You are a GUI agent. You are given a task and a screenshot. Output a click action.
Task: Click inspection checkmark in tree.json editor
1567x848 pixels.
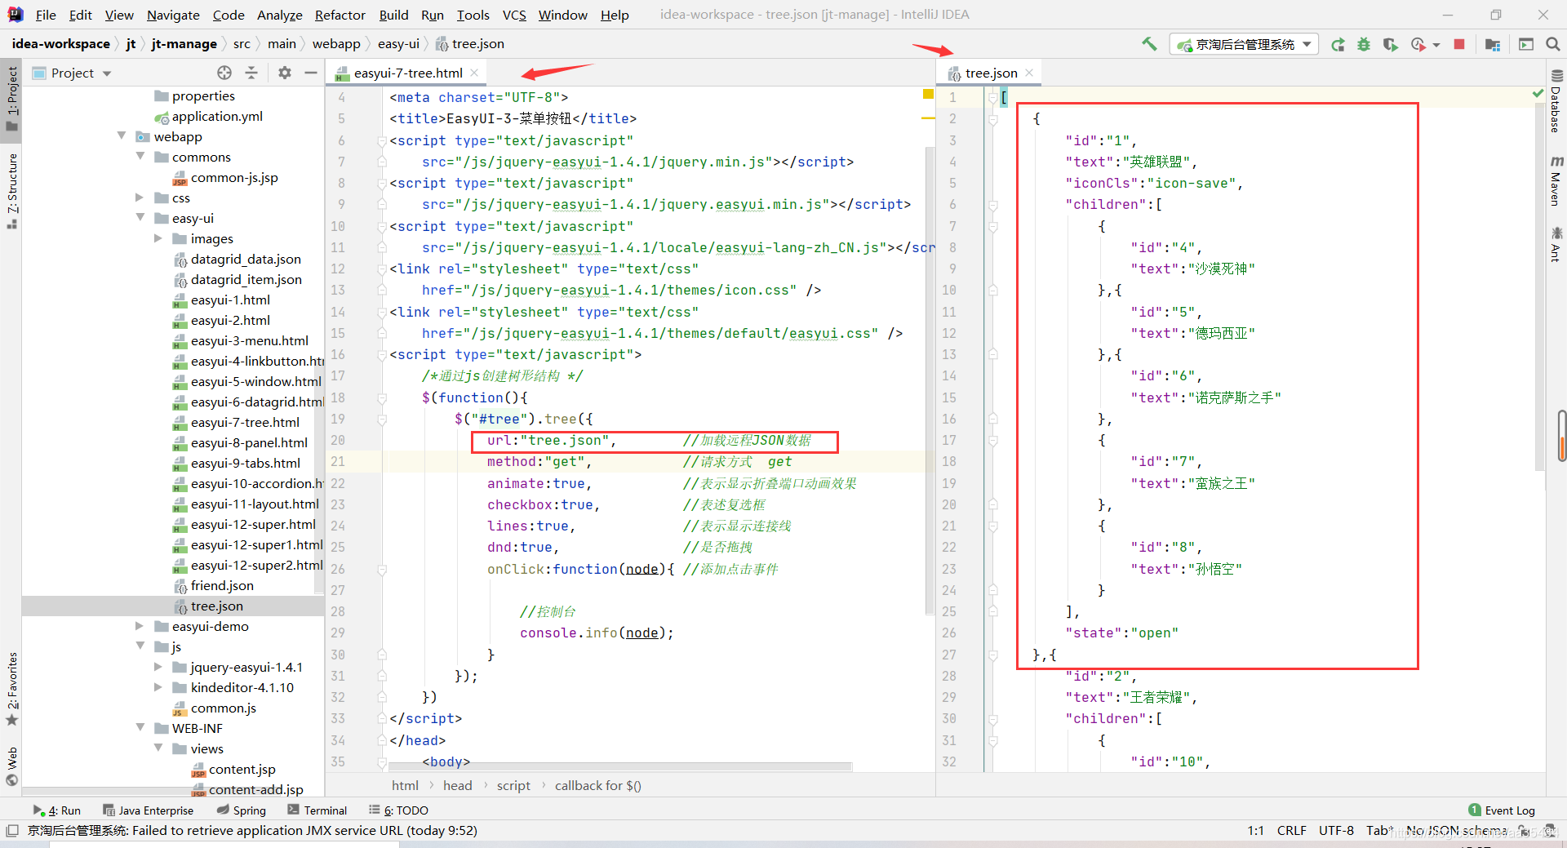[1538, 95]
